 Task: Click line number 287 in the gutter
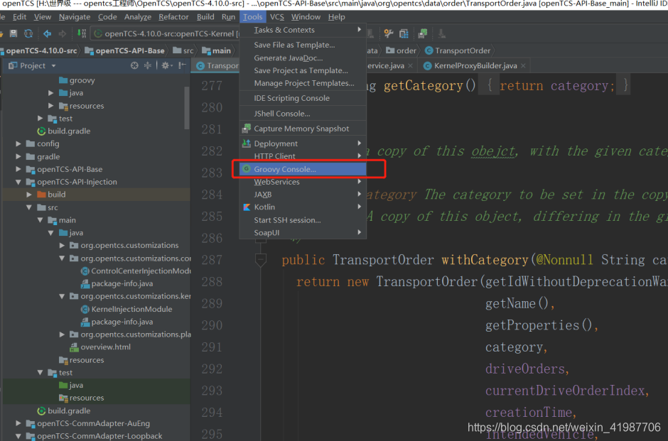click(212, 260)
